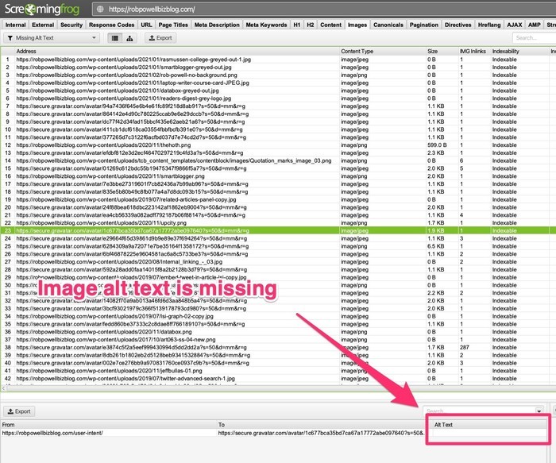Click the horizontal scrollbar left arrow
The width and height of the screenshot is (556, 463).
point(3,388)
